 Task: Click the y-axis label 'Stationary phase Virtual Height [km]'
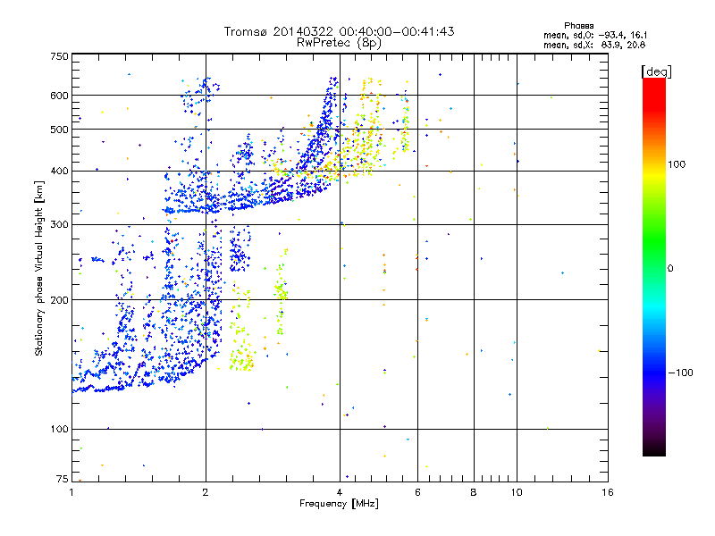click(38, 268)
